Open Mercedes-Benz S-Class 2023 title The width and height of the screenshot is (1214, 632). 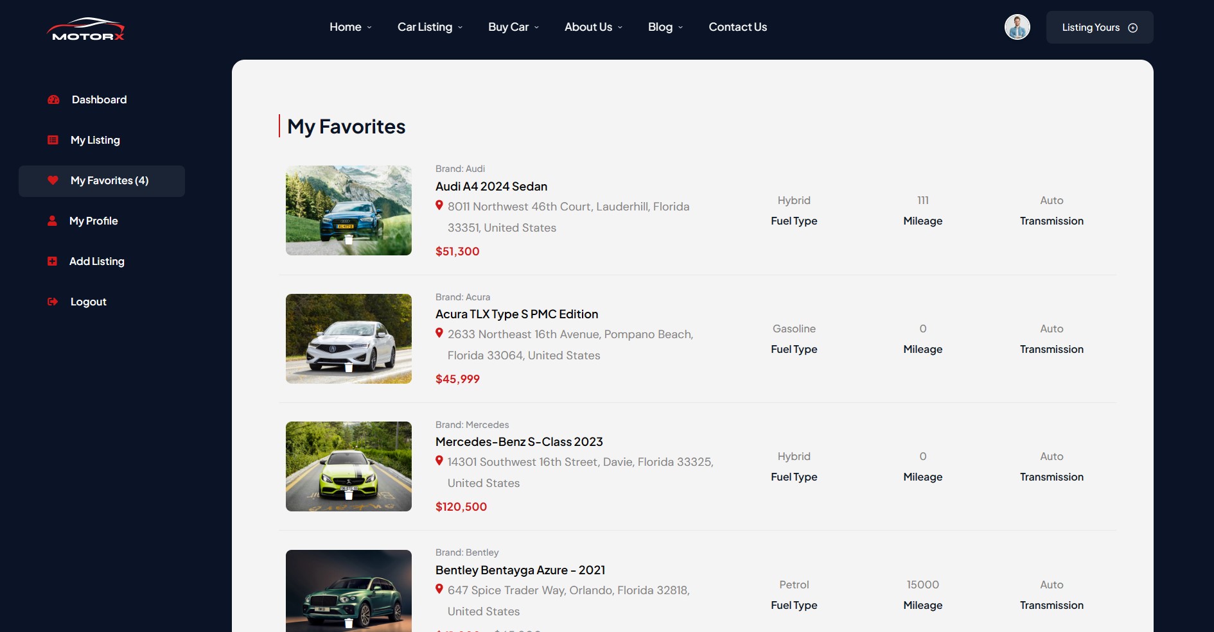click(519, 441)
